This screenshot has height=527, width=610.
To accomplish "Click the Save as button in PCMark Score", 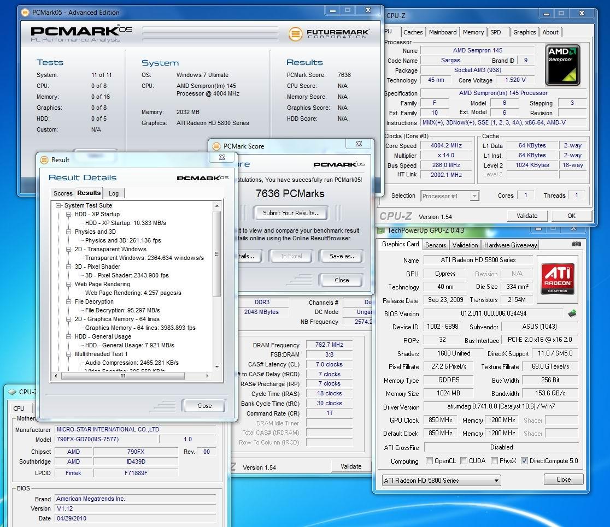I will pos(342,256).
